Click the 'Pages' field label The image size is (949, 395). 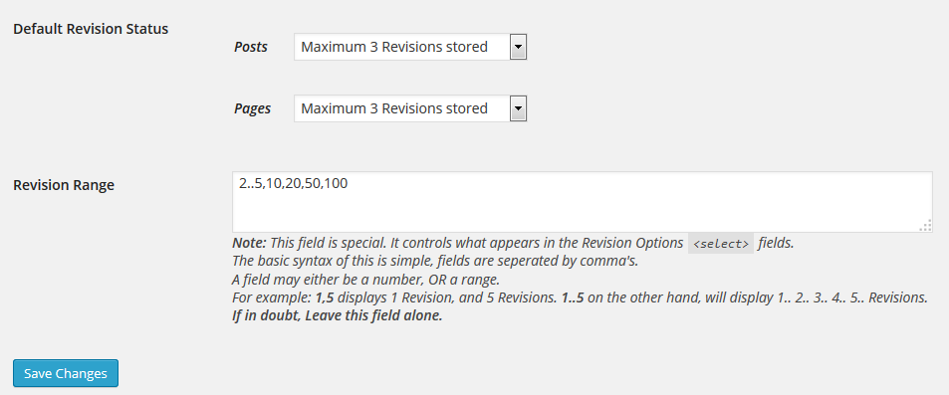(252, 108)
